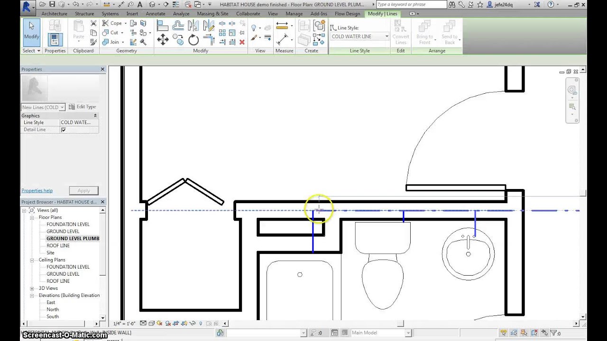Collapse the Floor Plans tree node
The width and height of the screenshot is (607, 341).
click(32, 217)
